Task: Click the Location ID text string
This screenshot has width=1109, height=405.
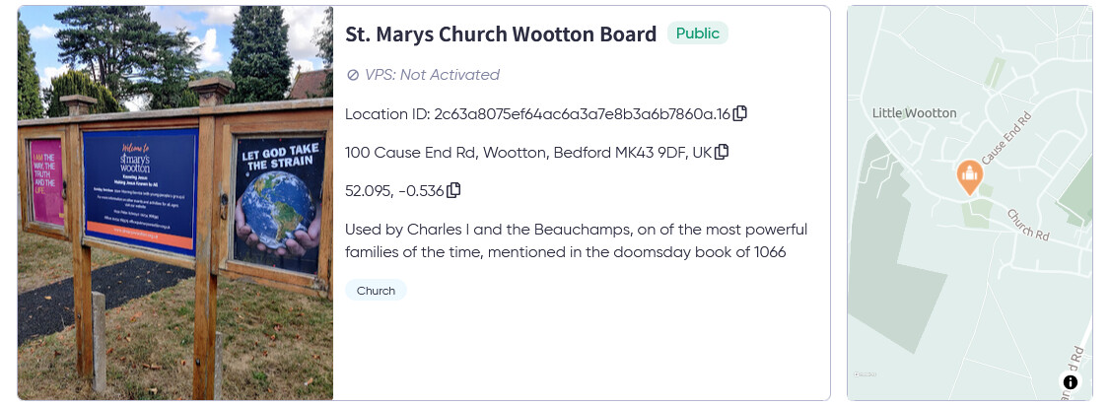Action: tap(537, 113)
